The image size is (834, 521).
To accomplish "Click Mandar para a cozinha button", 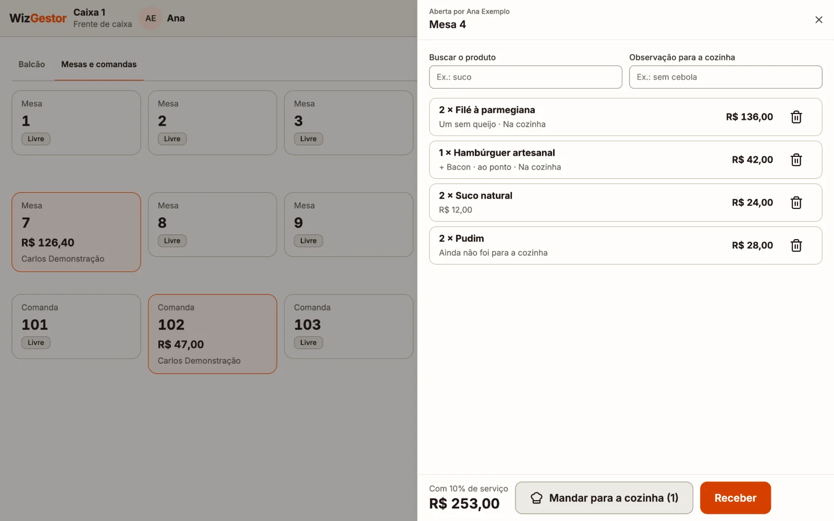I will (604, 498).
